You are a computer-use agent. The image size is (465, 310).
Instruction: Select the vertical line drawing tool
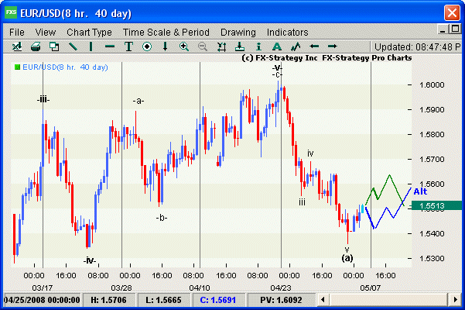(x=91, y=46)
